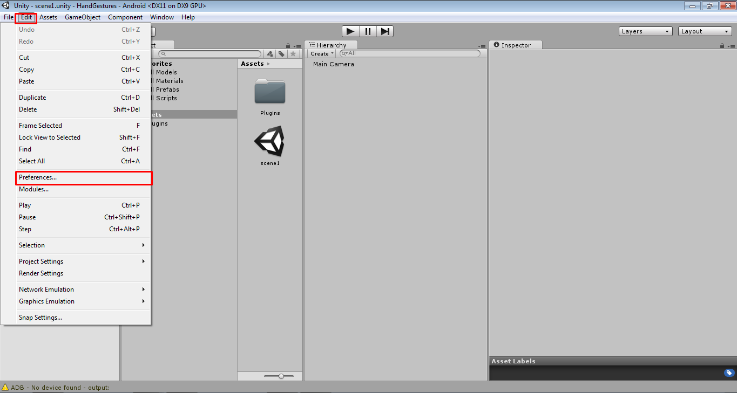Open the Layers dropdown
737x393 pixels.
pyautogui.click(x=646, y=31)
